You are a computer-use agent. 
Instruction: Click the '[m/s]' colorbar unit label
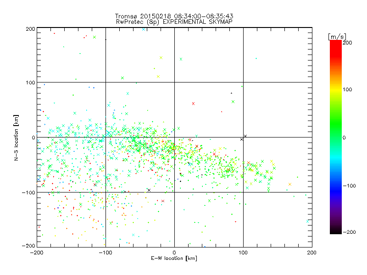pyautogui.click(x=337, y=37)
